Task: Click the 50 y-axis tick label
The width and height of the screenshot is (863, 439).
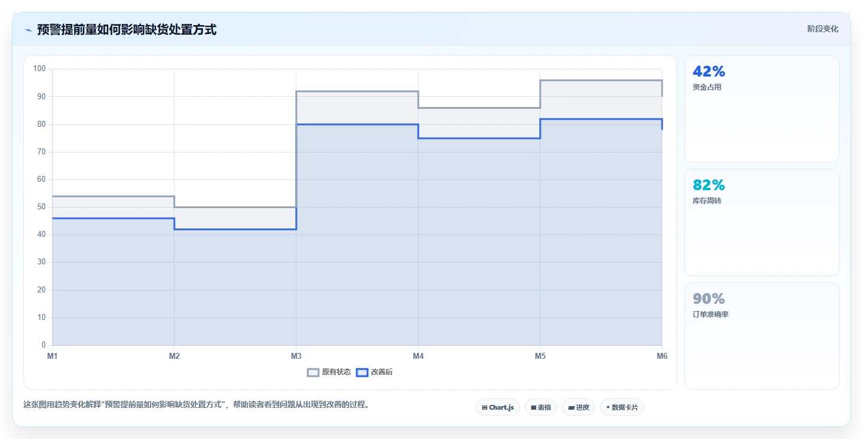Action: coord(41,207)
